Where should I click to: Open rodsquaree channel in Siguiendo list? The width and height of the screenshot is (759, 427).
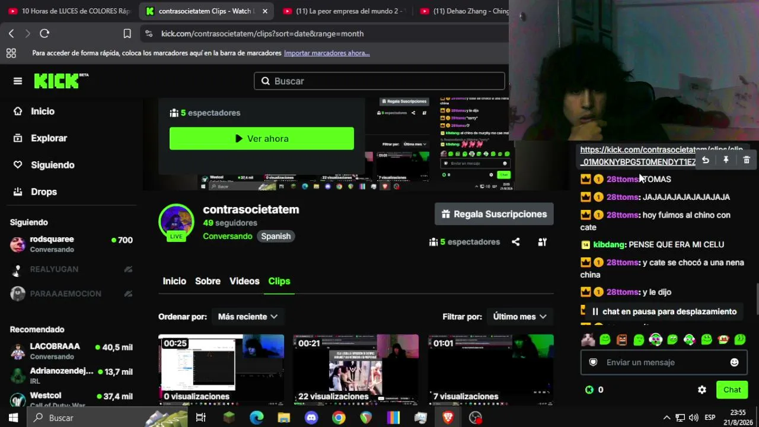coord(71,244)
